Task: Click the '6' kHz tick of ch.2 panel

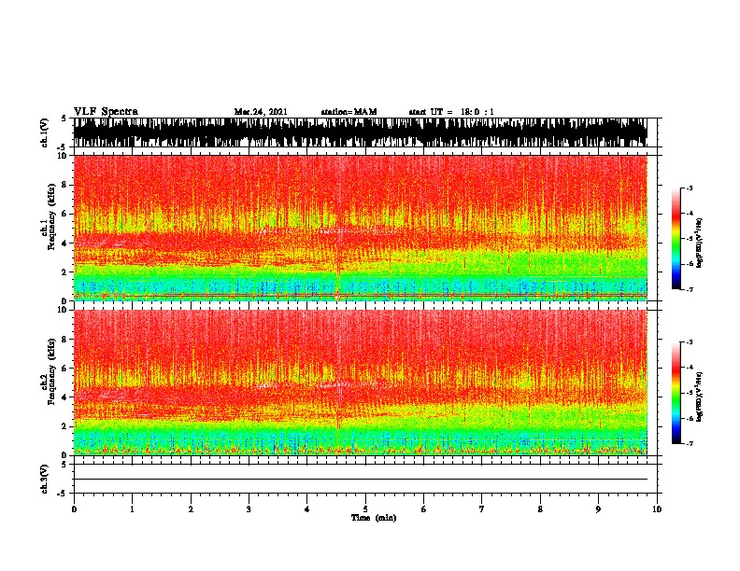Action: coord(65,369)
